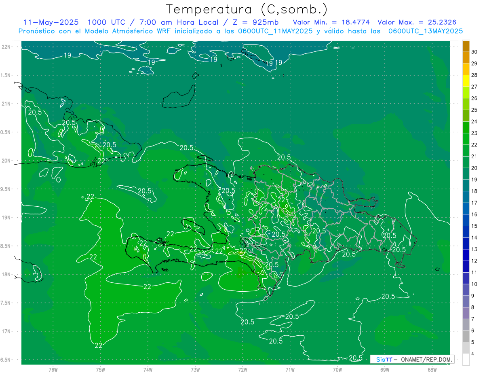The width and height of the screenshot is (485, 375).
Task: Click the color bar label "14"
Action: click(474, 237)
